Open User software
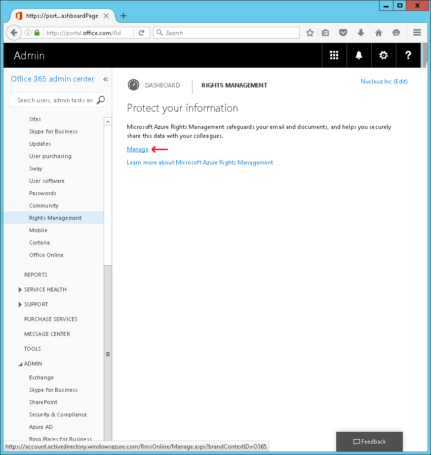This screenshot has height=455, width=431. (47, 181)
